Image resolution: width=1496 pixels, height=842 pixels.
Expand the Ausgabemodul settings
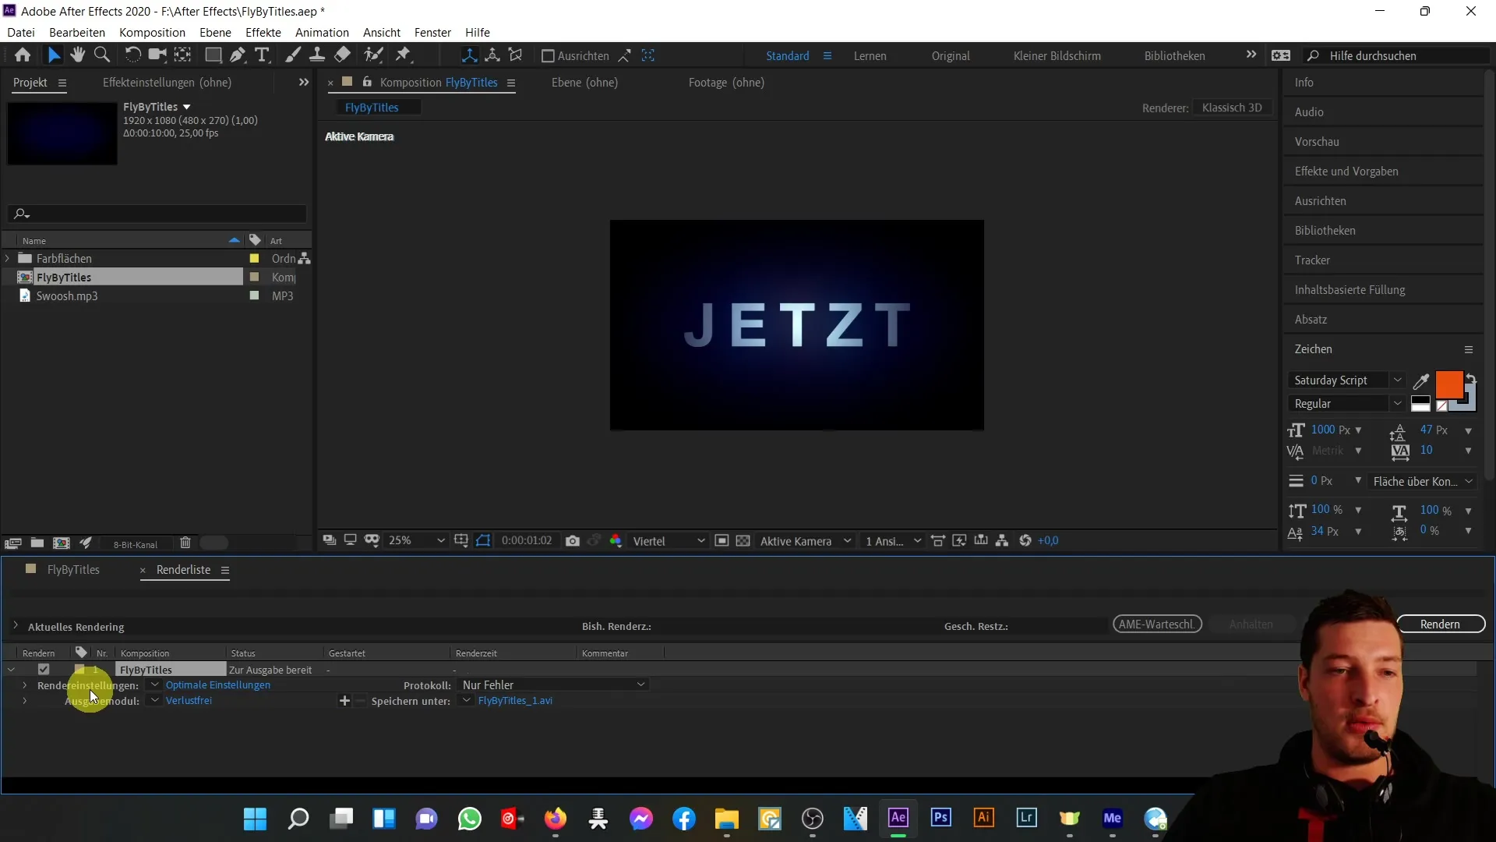25,700
